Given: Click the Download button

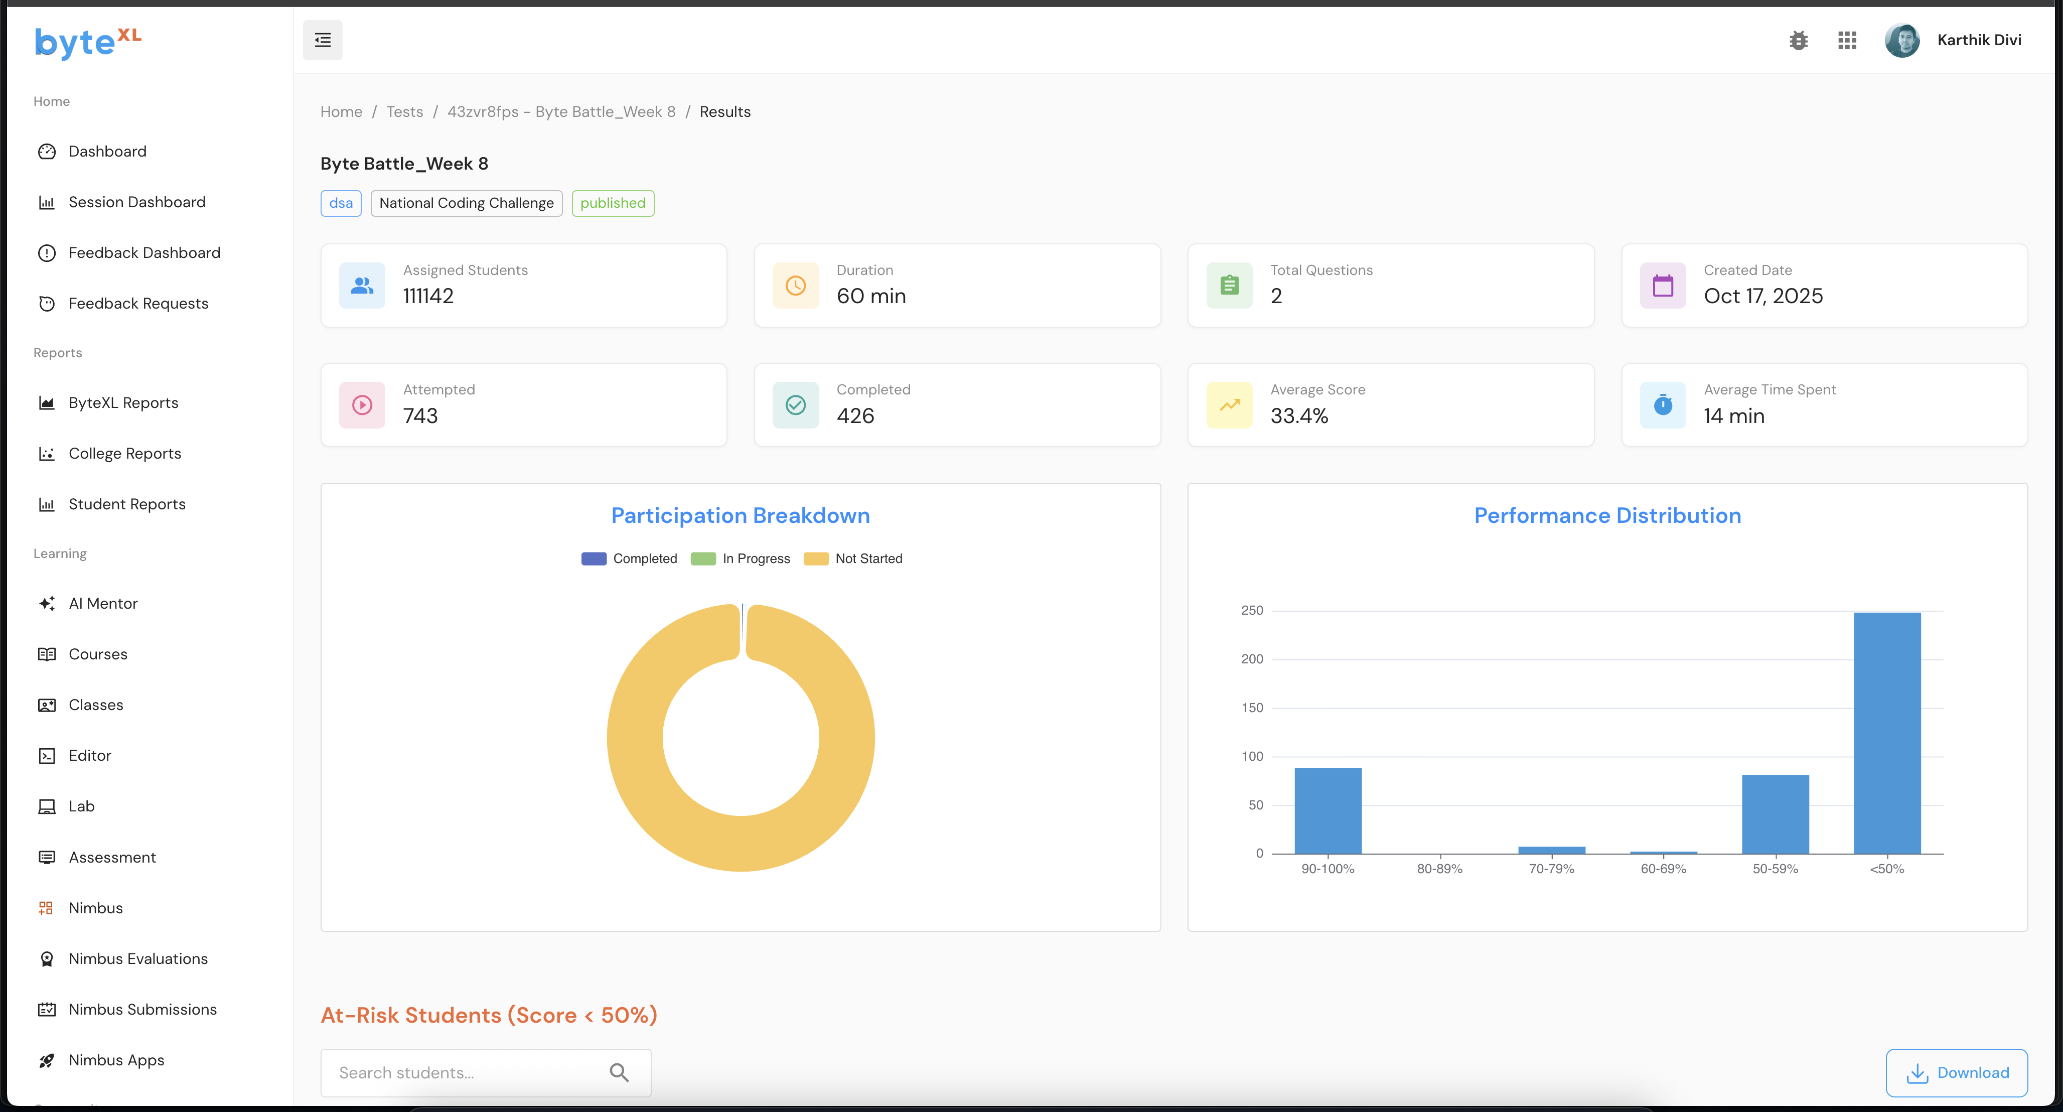Looking at the screenshot, I should pos(1956,1073).
